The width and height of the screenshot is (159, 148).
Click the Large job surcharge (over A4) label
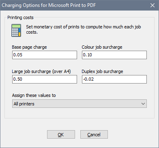click(x=41, y=71)
